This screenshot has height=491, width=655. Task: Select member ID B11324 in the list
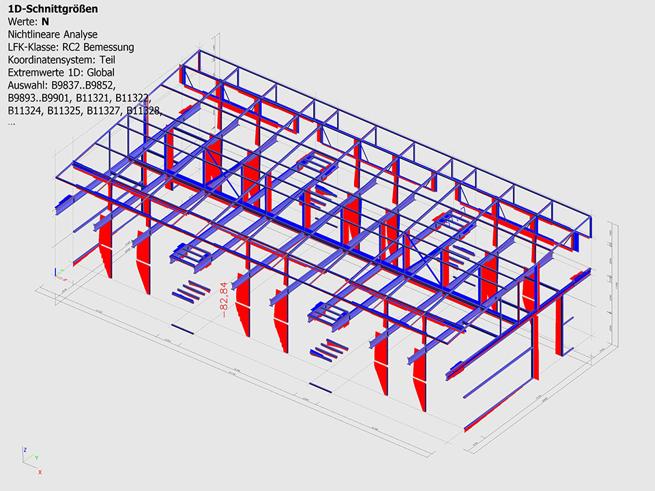pyautogui.click(x=25, y=110)
